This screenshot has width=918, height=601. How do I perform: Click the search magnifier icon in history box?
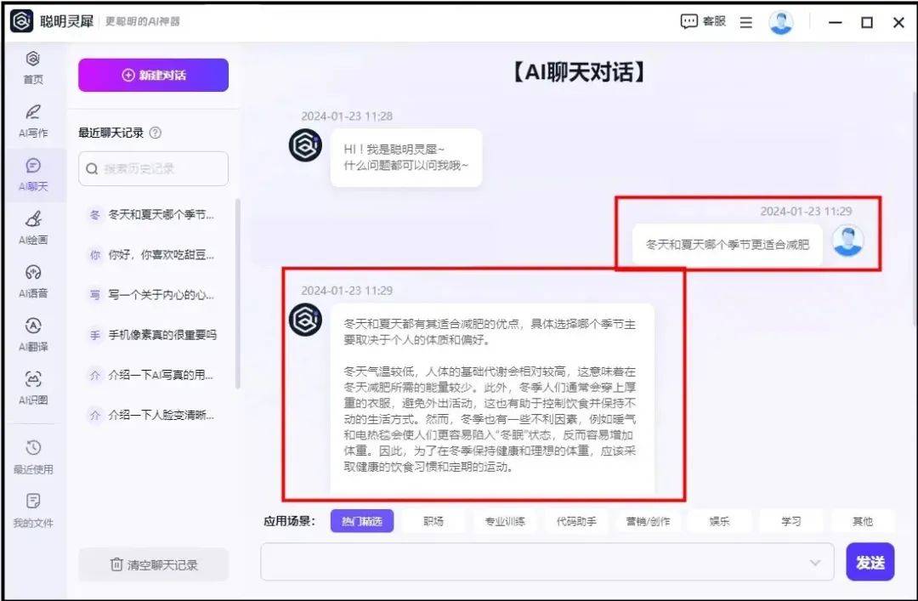point(92,168)
